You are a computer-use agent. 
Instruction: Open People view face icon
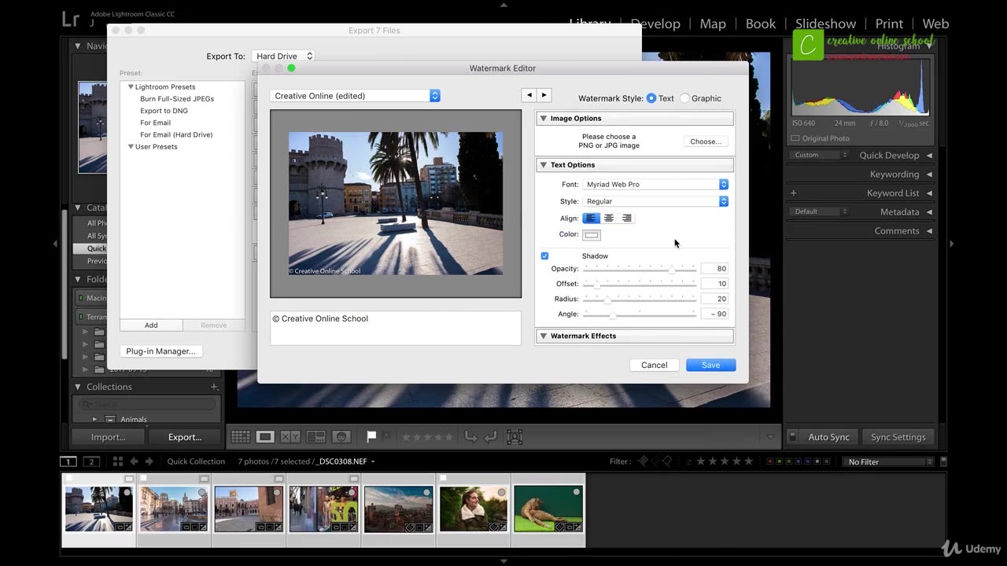pyautogui.click(x=341, y=436)
